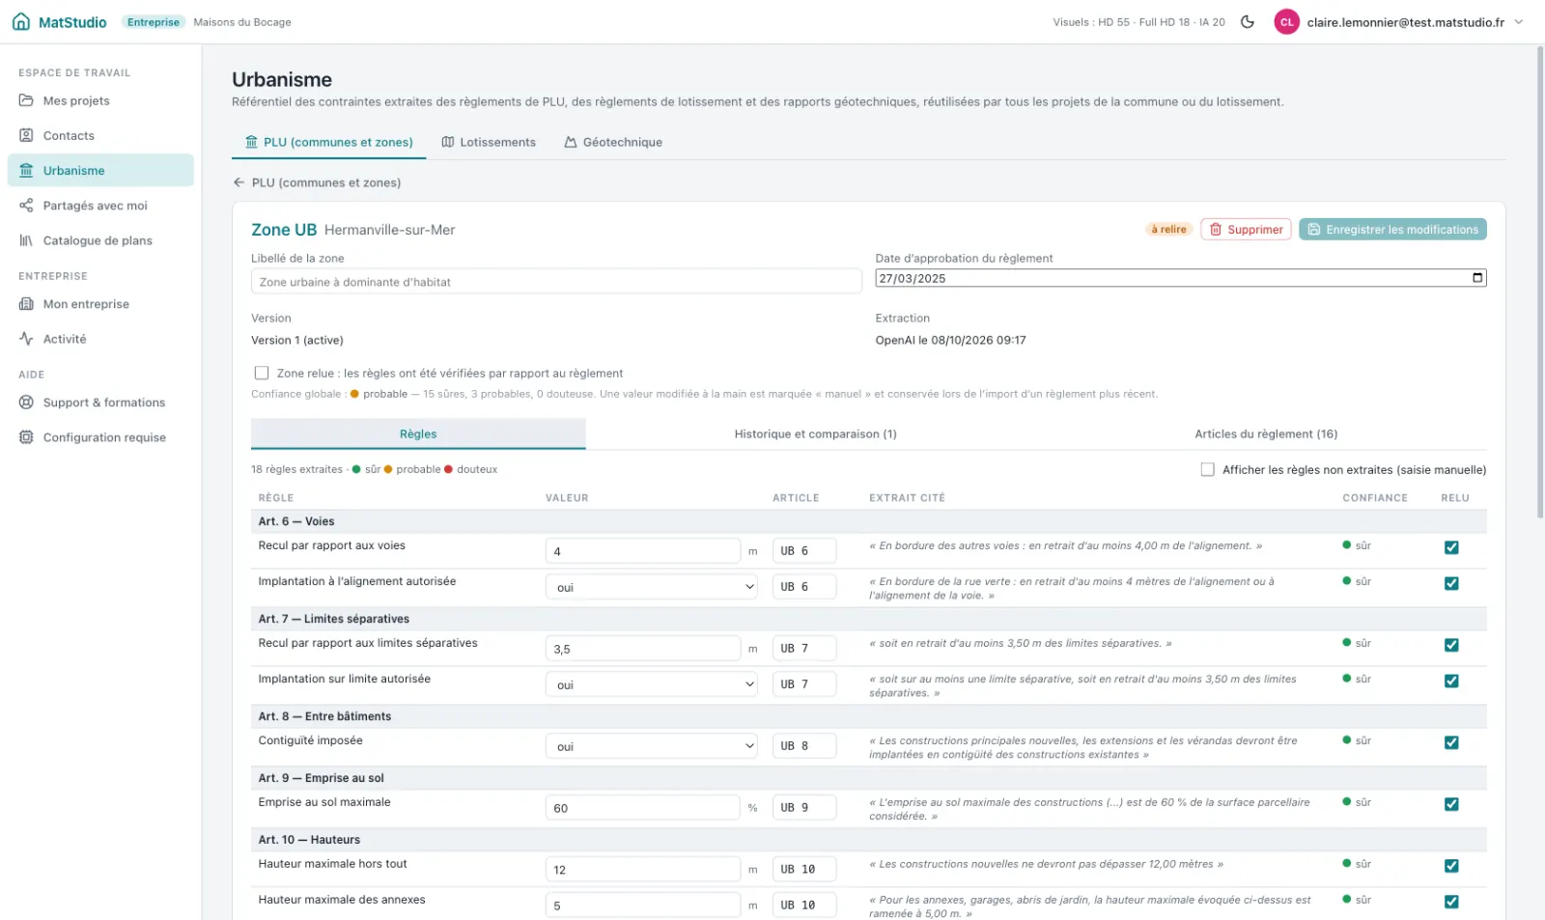The height and width of the screenshot is (920, 1545).
Task: Open Articles du règlement (16) tab
Action: pos(1266,434)
